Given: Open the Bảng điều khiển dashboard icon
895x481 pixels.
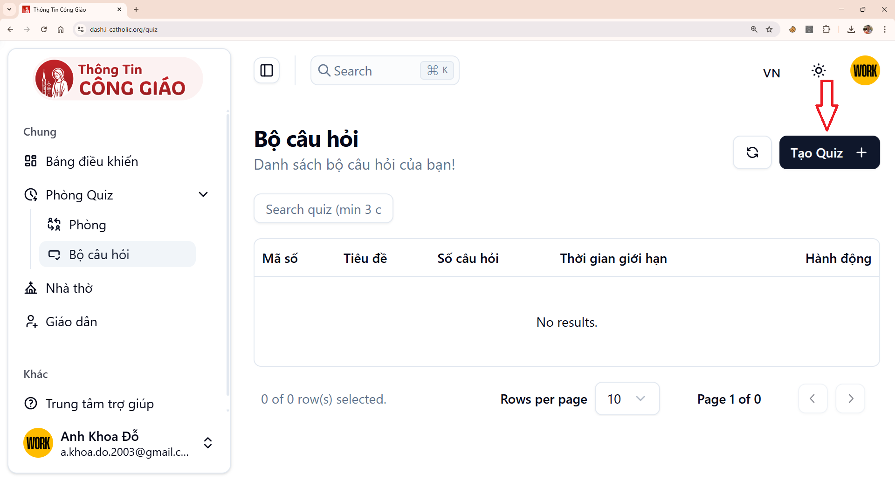Looking at the screenshot, I should (x=31, y=161).
